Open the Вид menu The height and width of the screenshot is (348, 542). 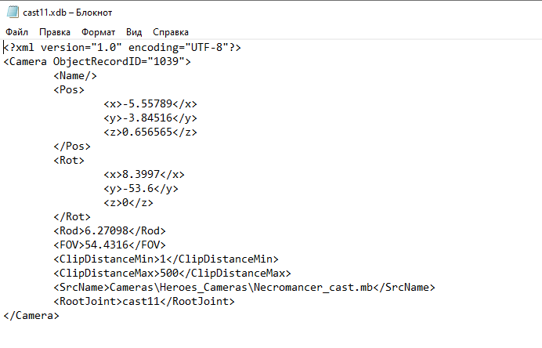[x=134, y=32]
